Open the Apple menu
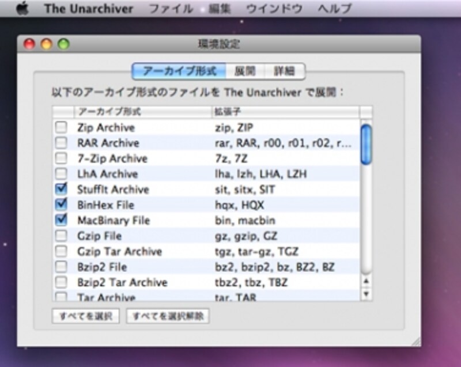The height and width of the screenshot is (367, 461). [24, 9]
